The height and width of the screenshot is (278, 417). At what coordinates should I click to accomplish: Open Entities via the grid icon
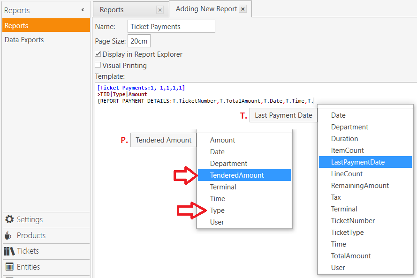9,267
